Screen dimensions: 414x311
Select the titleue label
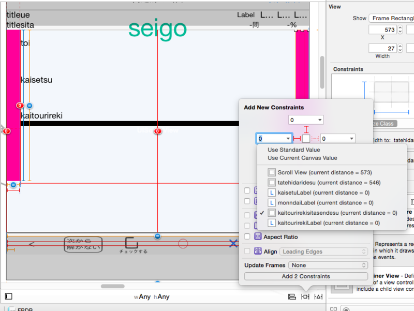coord(18,15)
